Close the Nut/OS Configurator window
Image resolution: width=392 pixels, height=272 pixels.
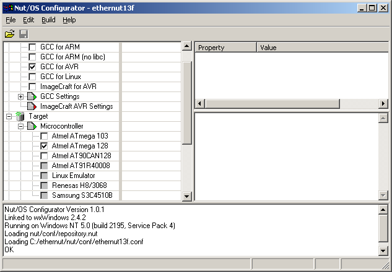(383, 8)
